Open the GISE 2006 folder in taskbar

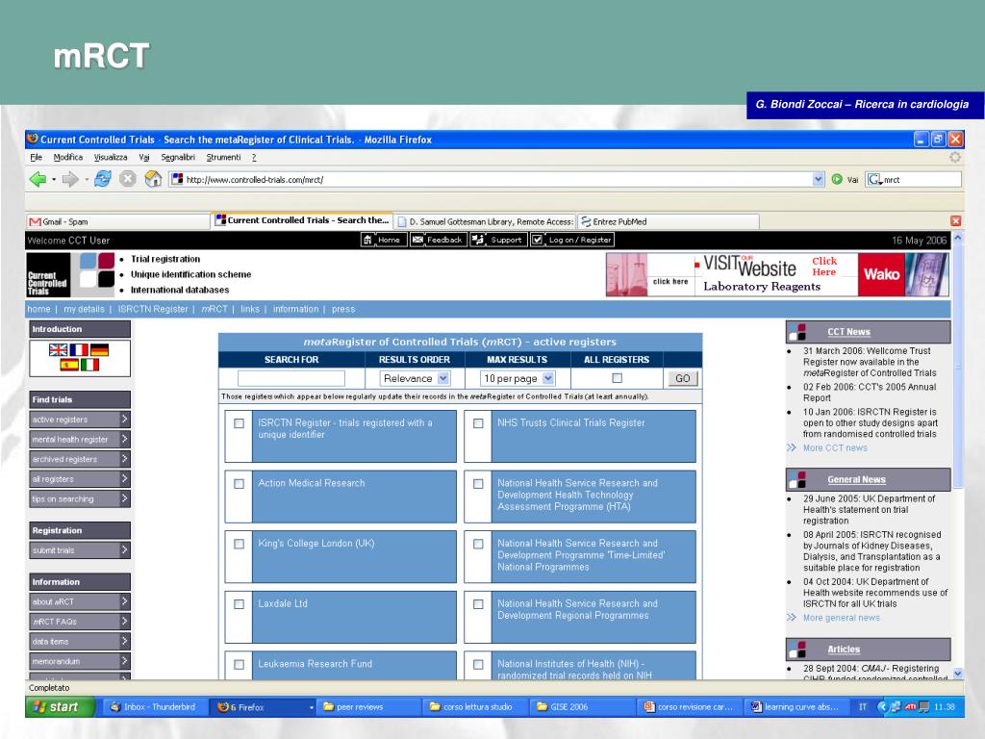click(x=582, y=707)
